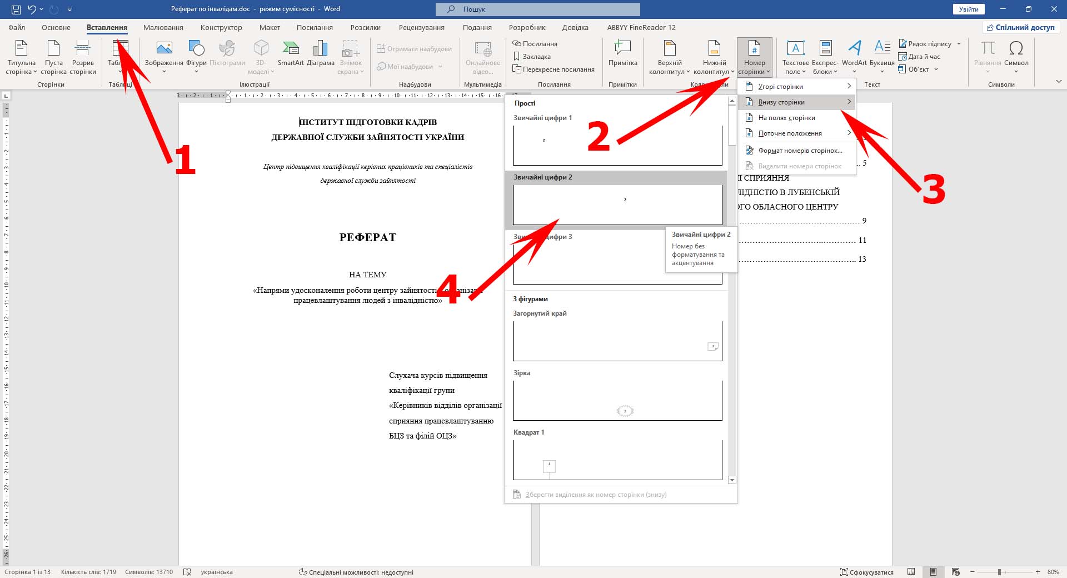The width and height of the screenshot is (1067, 578).
Task: Insert a Текстове поле text box
Action: (x=795, y=57)
